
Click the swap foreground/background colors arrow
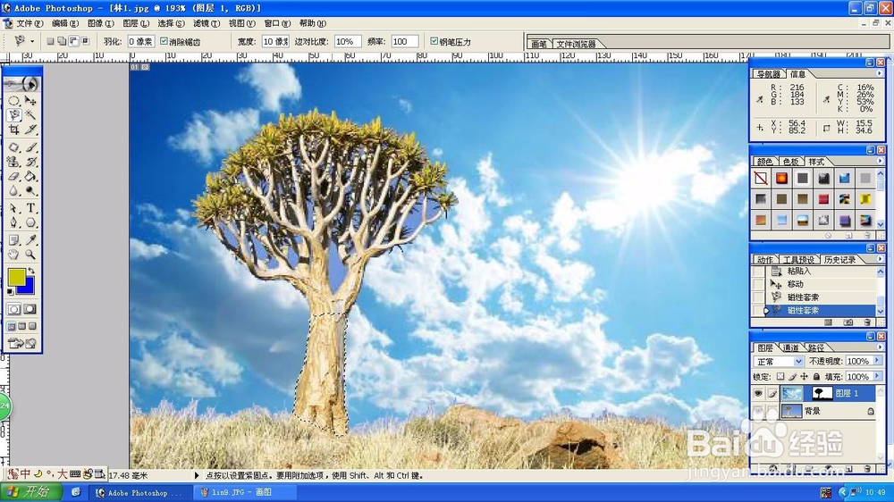31,272
